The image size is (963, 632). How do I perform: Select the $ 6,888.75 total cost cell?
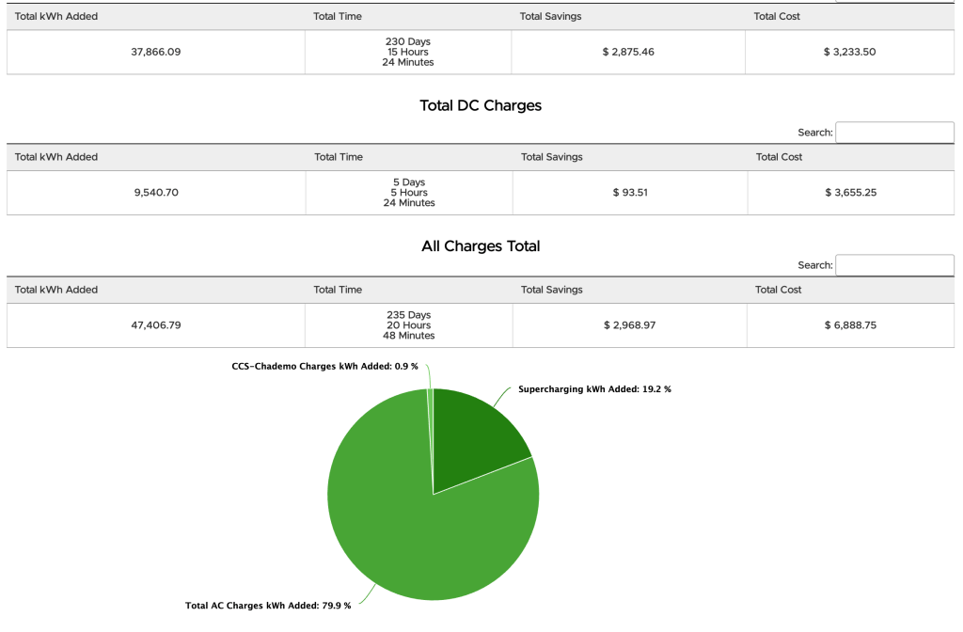pyautogui.click(x=850, y=325)
